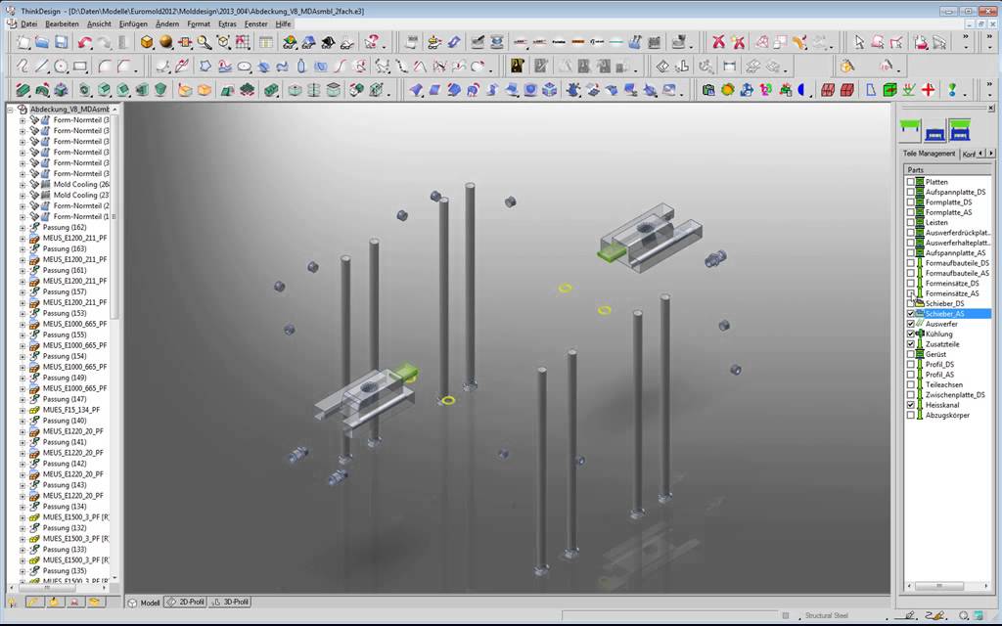Open the Ansicht menu

click(99, 23)
